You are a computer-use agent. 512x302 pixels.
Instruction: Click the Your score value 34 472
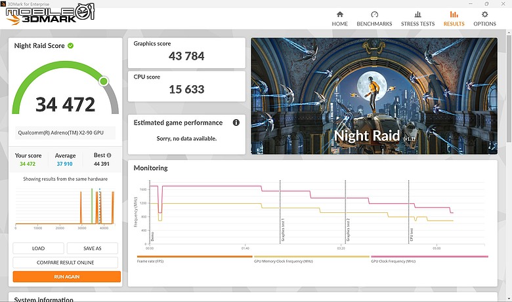point(28,164)
